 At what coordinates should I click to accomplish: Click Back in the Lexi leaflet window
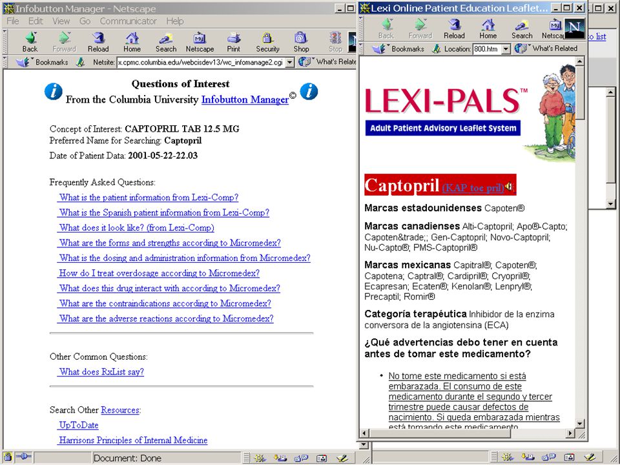click(x=386, y=29)
